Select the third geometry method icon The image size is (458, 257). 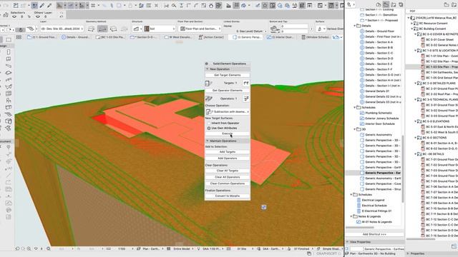click(x=113, y=29)
